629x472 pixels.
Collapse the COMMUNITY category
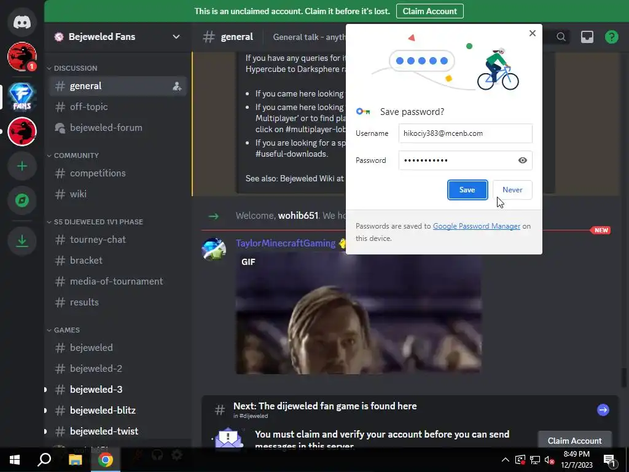click(73, 155)
